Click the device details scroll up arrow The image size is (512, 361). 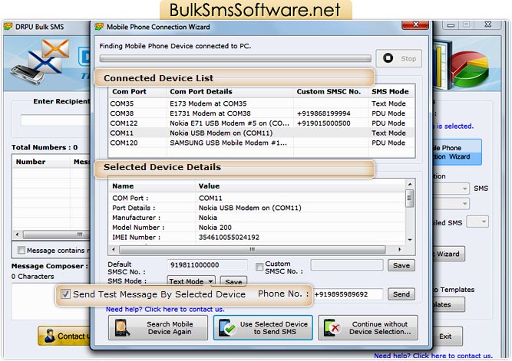pos(410,184)
